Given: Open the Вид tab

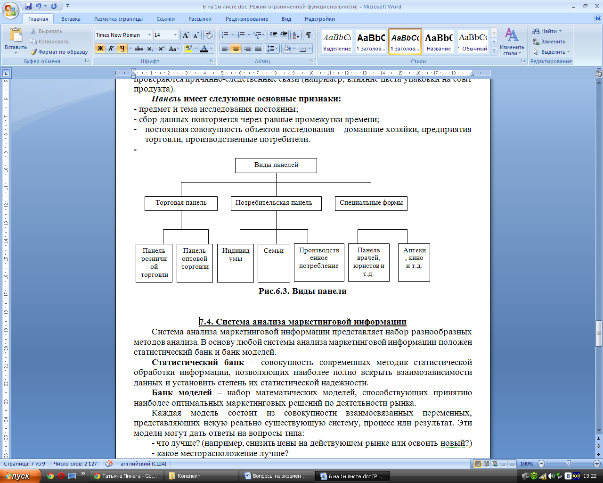Looking at the screenshot, I should (x=286, y=19).
